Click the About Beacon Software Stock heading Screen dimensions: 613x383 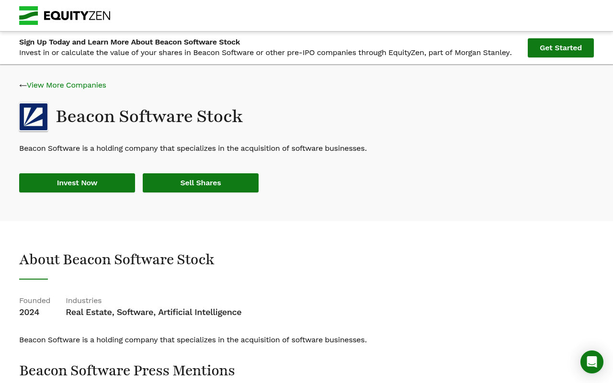[117, 259]
